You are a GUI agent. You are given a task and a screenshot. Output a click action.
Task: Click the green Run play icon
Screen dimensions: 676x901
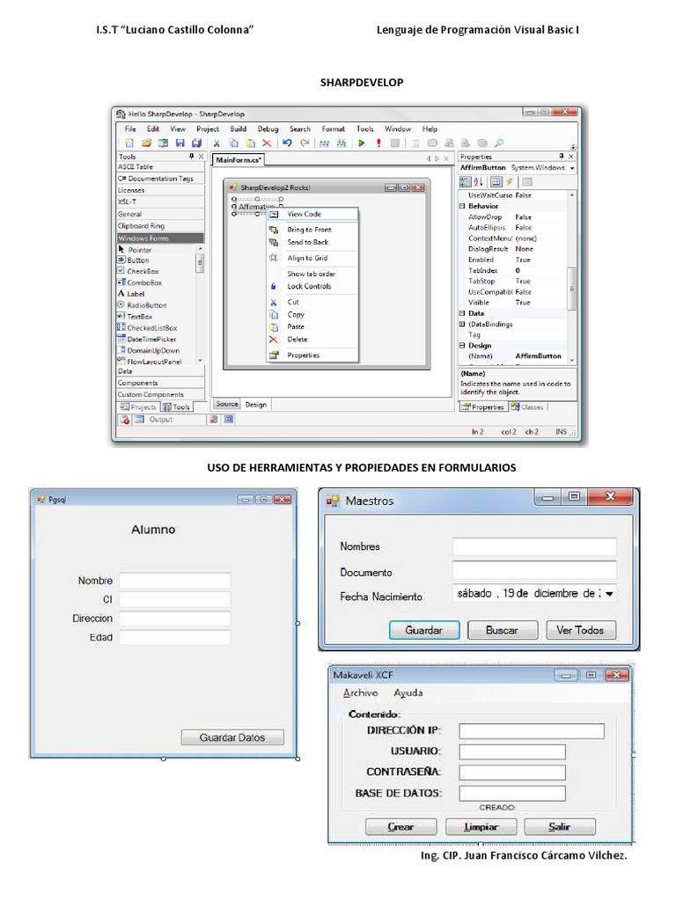[x=362, y=143]
